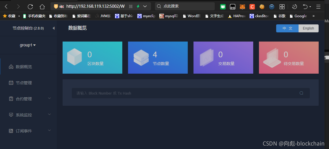Image resolution: width=329 pixels, height=149 pixels.
Task: Open the MetaMask fox extension icon
Action: click(242, 7)
